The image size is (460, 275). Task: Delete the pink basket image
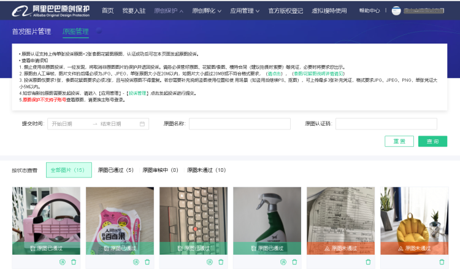pyautogui.click(x=74, y=262)
